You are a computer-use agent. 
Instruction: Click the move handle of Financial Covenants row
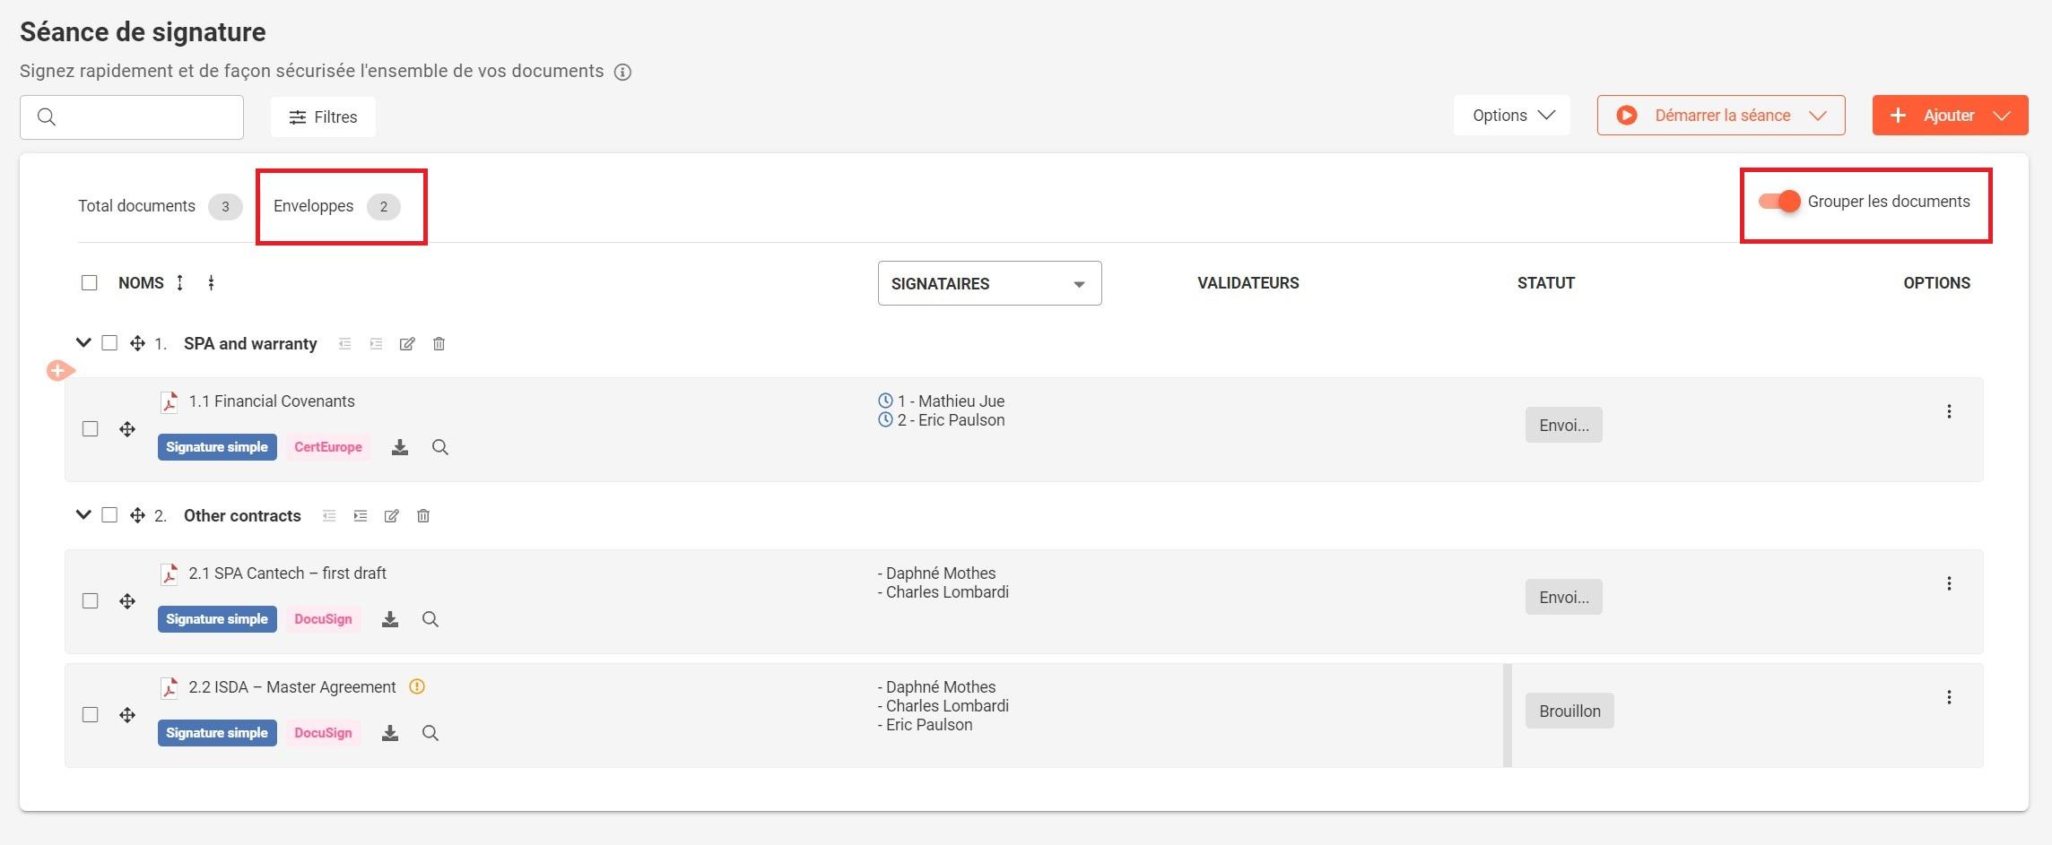coord(127,429)
